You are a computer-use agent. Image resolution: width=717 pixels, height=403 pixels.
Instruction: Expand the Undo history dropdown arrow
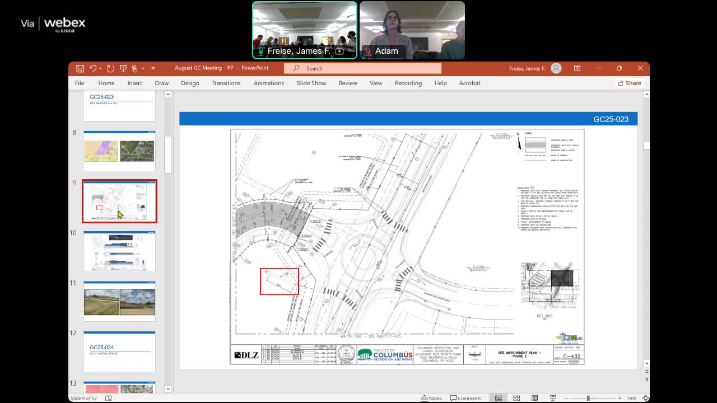click(x=100, y=68)
